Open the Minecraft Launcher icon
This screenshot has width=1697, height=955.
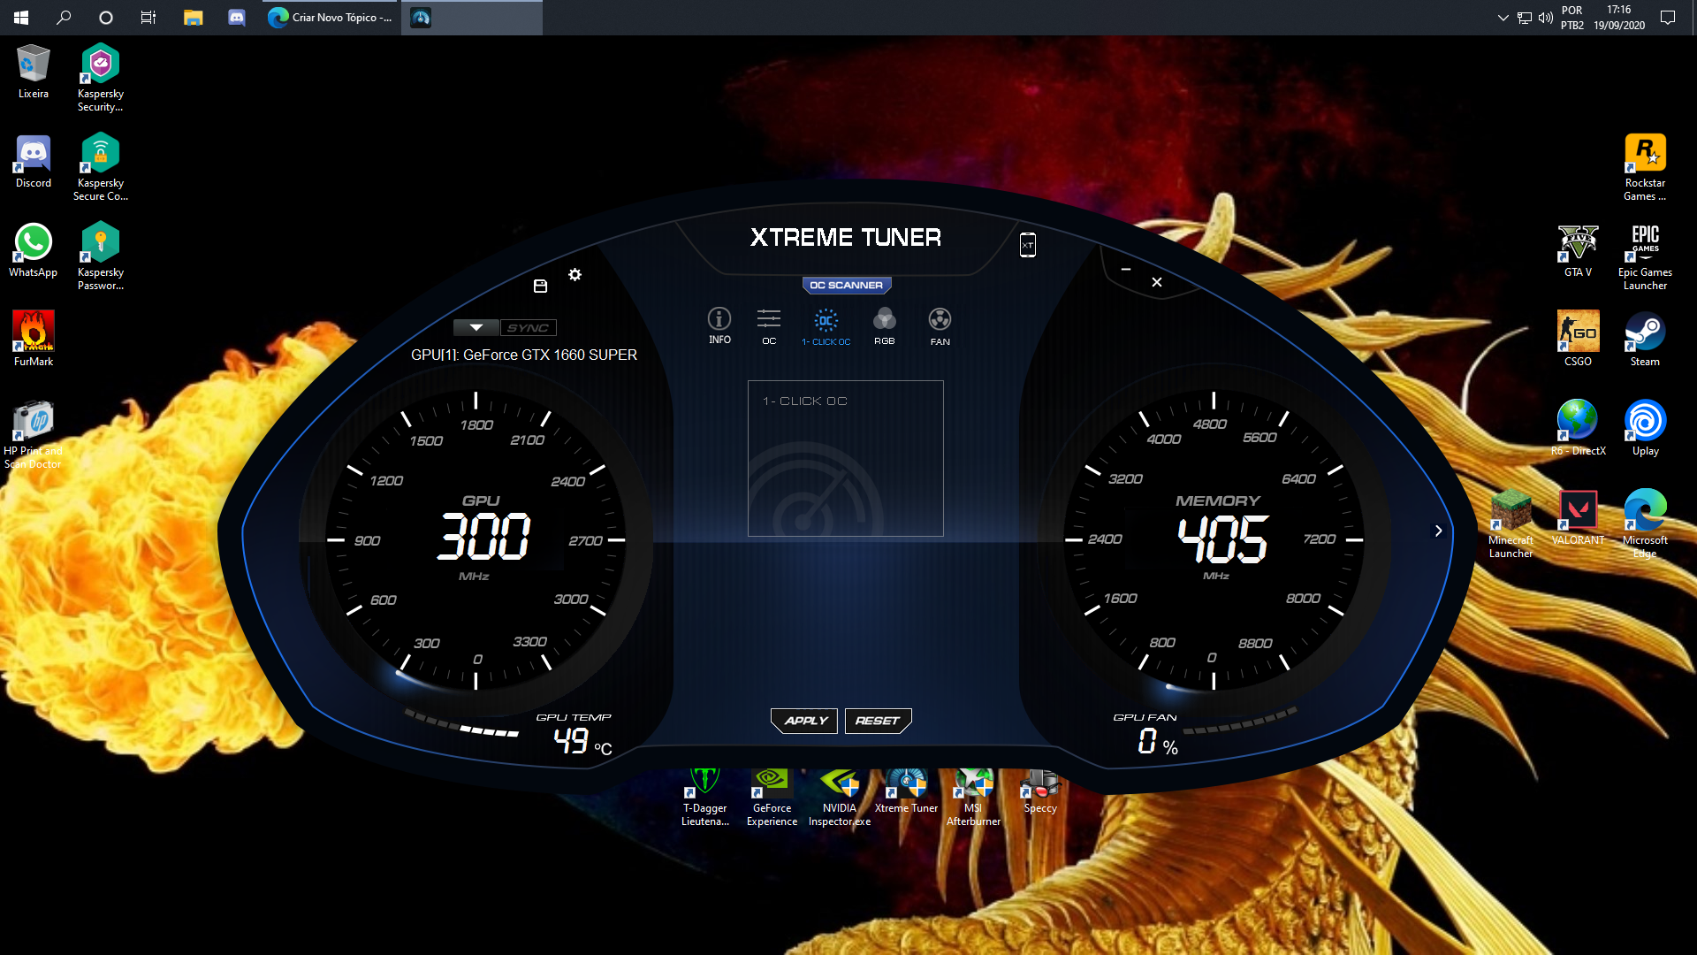1511,523
